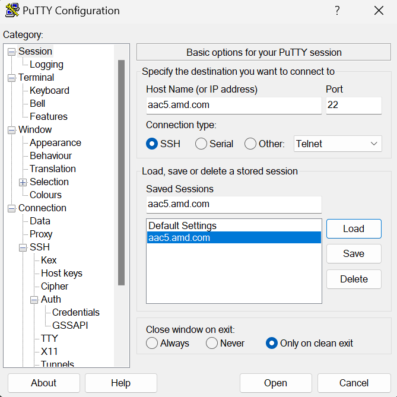Screen dimensions: 397x397
Task: Open the Selection settings category
Action: coord(49,182)
